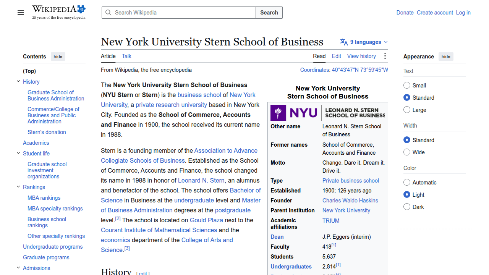The height and width of the screenshot is (275, 489).
Task: Go to Stern's donation section
Action: coord(47,132)
